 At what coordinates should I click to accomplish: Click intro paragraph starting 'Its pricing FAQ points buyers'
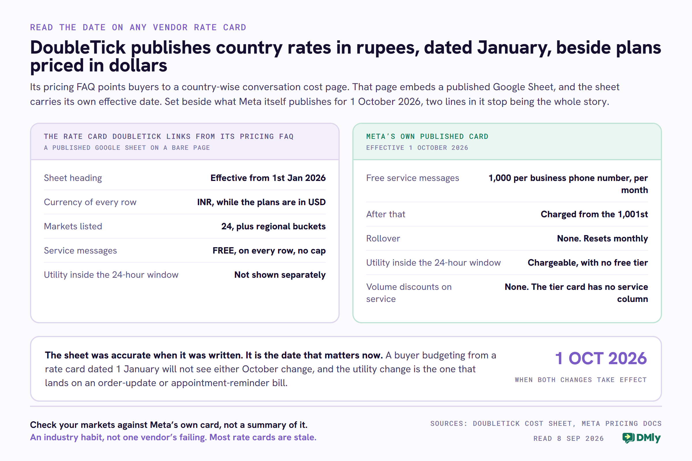click(325, 94)
